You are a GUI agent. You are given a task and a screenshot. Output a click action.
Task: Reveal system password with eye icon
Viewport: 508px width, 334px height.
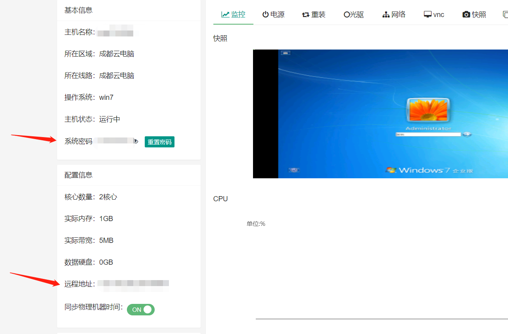tap(136, 141)
